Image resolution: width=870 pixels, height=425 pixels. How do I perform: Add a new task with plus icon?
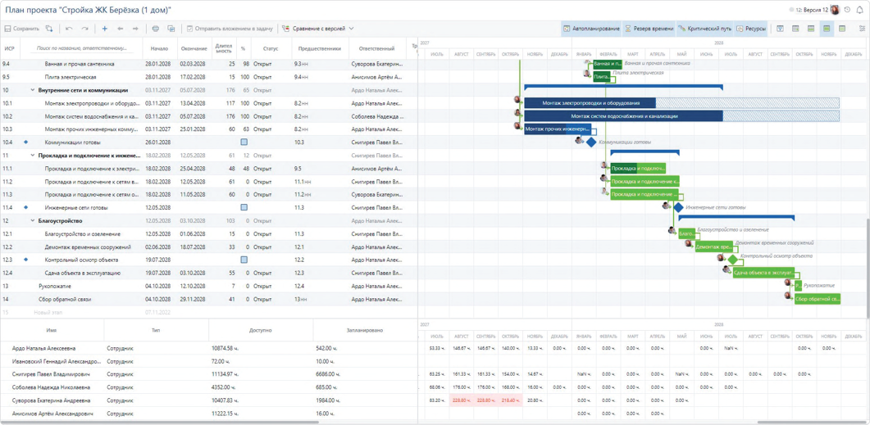click(104, 29)
